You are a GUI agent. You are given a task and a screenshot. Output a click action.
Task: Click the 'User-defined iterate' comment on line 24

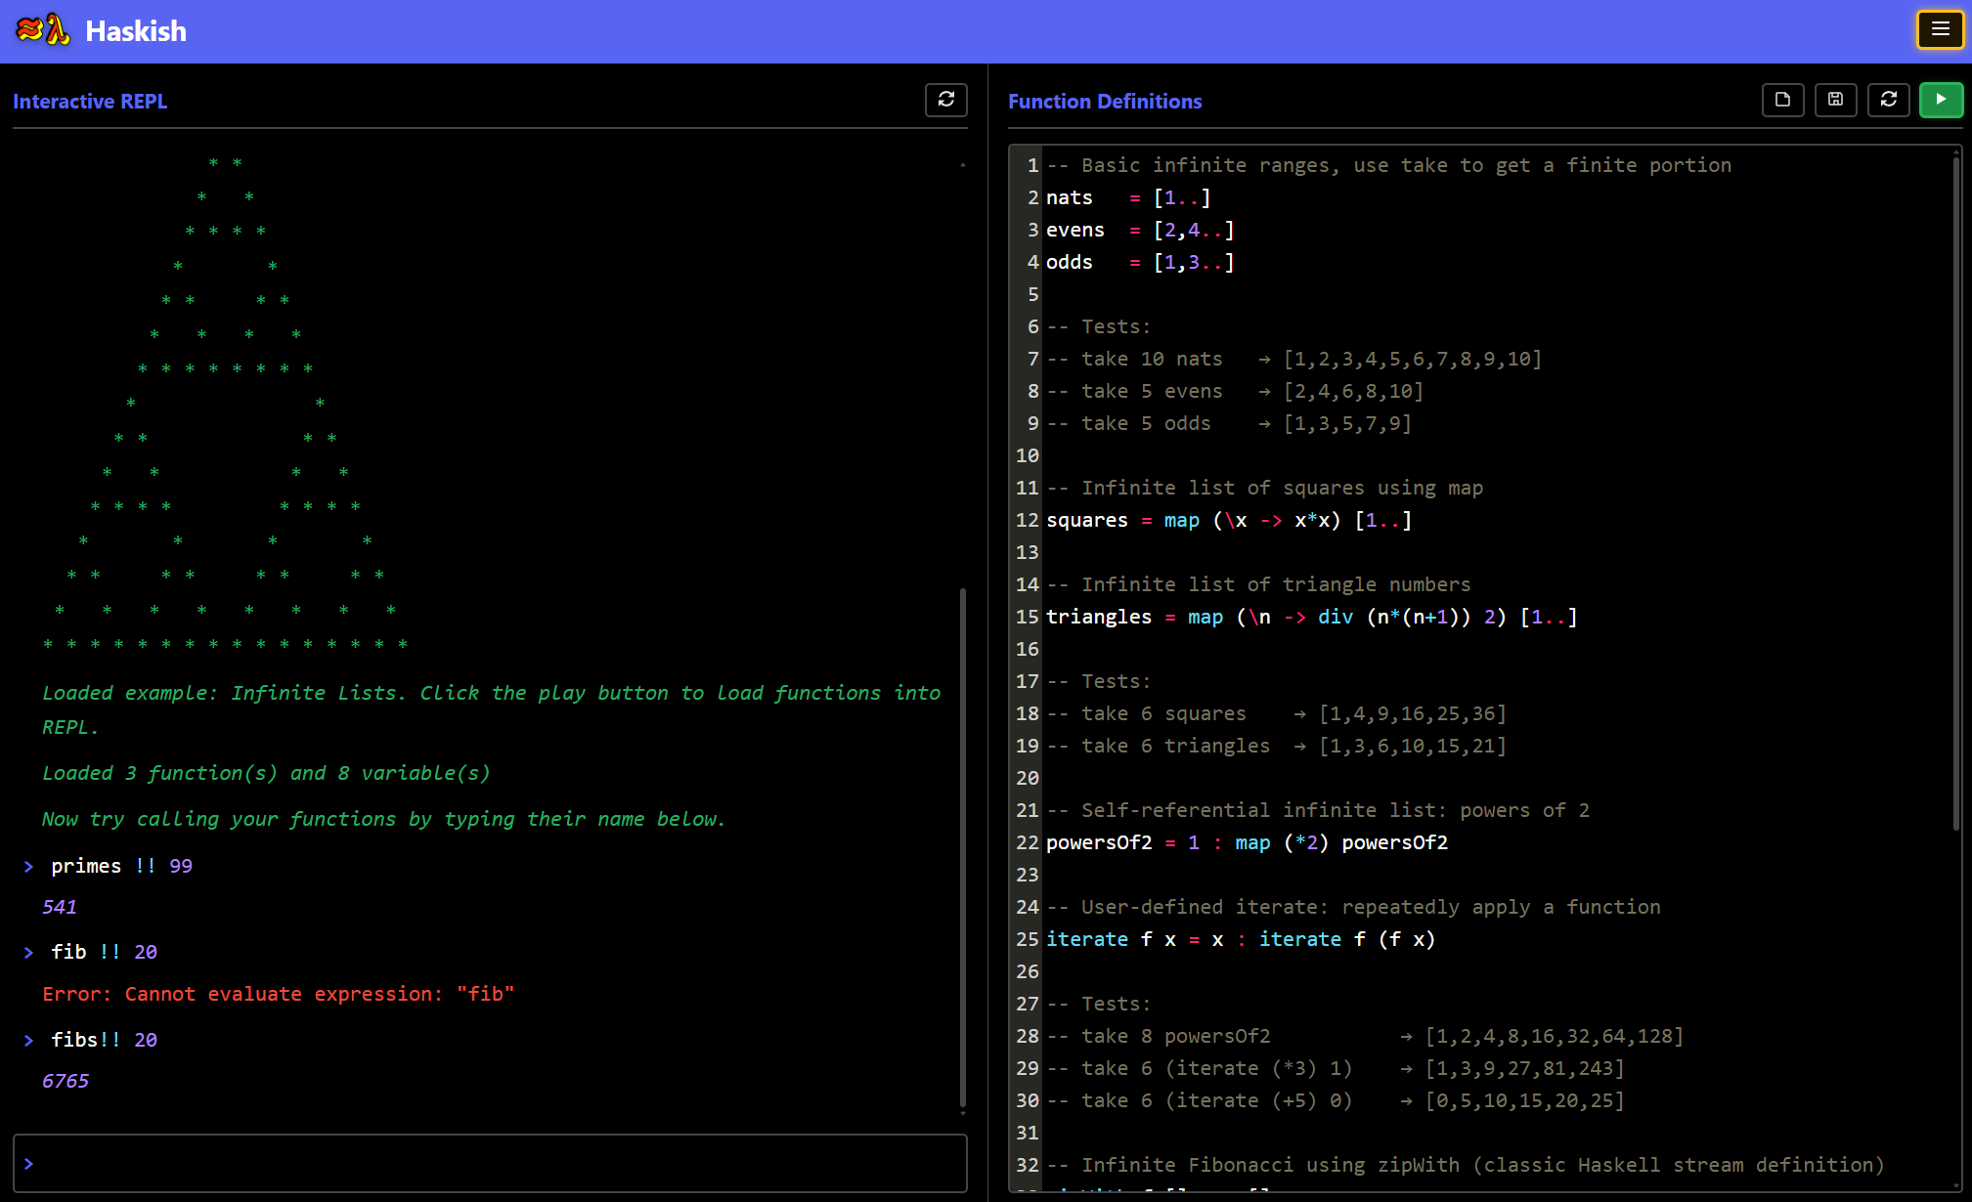pos(1353,907)
